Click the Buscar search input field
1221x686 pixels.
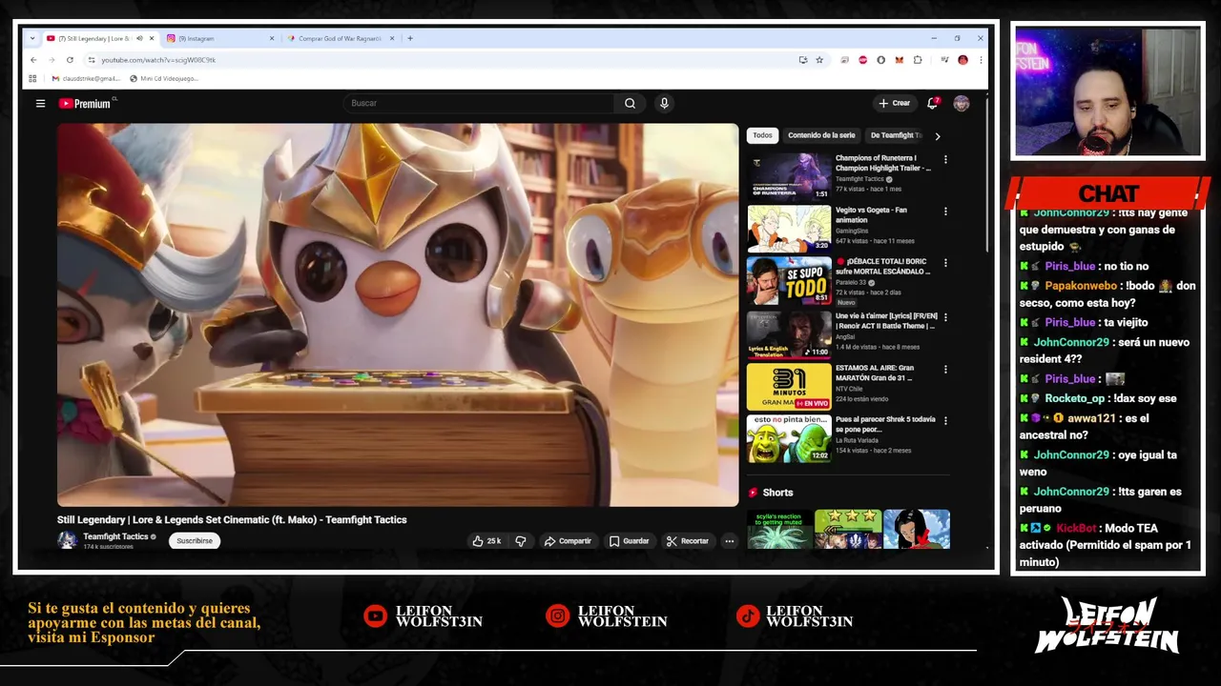480,103
